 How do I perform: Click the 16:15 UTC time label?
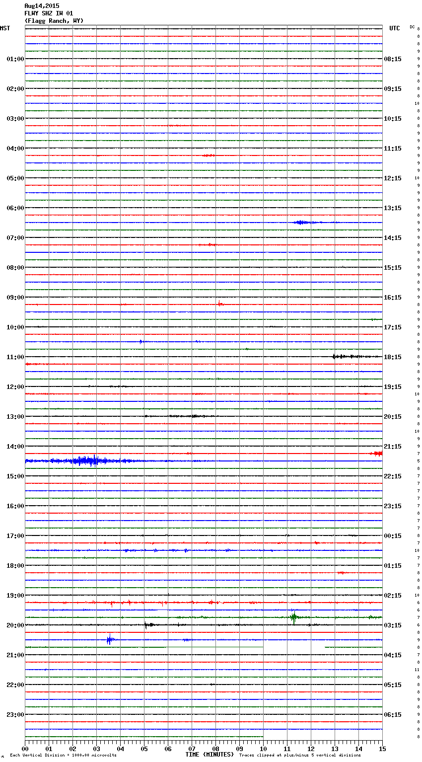coord(393,298)
